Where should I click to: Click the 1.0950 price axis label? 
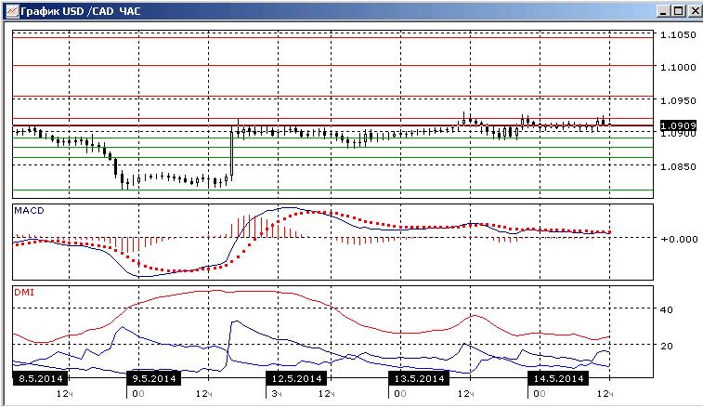pyautogui.click(x=678, y=100)
